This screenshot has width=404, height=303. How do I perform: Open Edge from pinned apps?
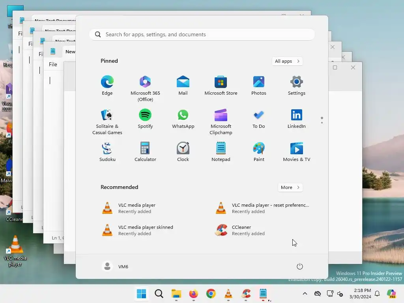107,86
